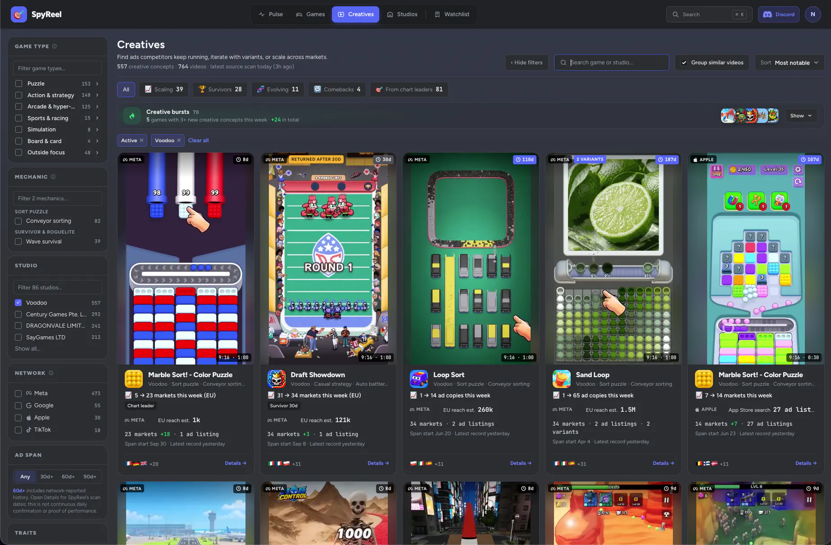Image resolution: width=831 pixels, height=545 pixels.
Task: Expand the Simulation game type row
Action: pyautogui.click(x=97, y=130)
